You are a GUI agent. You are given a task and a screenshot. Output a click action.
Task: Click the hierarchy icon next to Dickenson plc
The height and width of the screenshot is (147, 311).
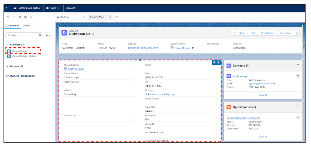coord(93,34)
